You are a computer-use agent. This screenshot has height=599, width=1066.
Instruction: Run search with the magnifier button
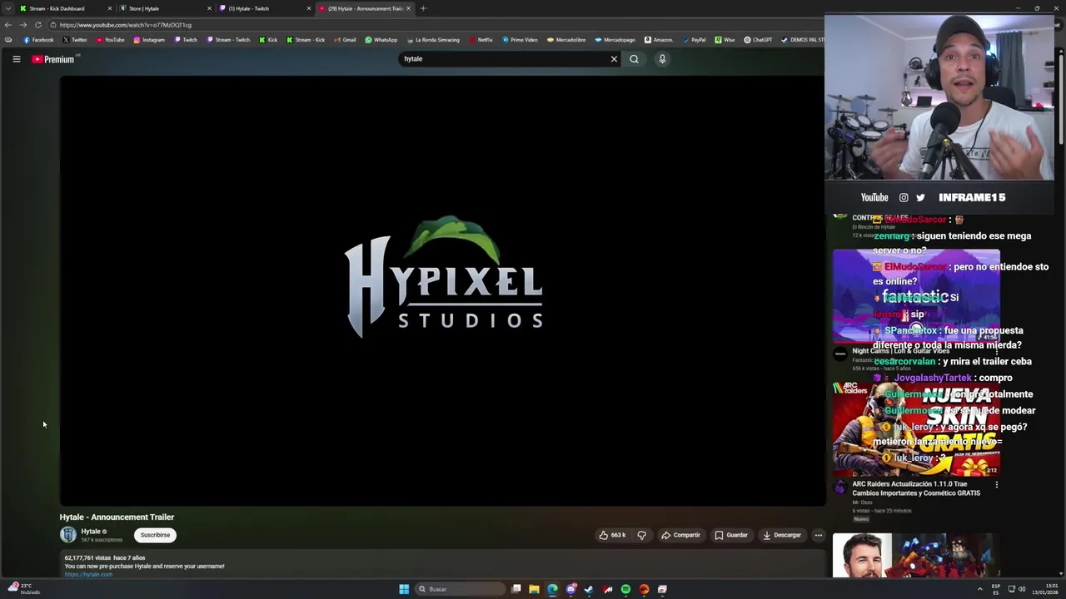[x=634, y=59]
